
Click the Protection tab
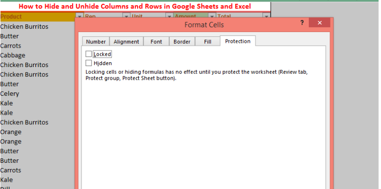pyautogui.click(x=238, y=41)
